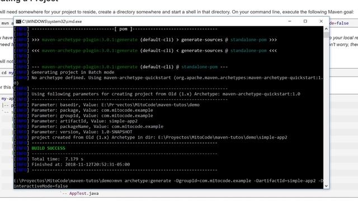Click 'Parameter: packageName' line
This screenshot has width=358, height=201.
click(x=97, y=127)
